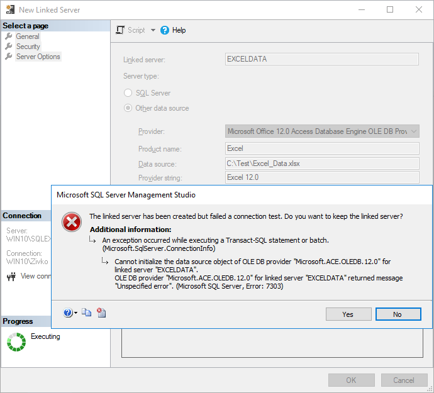The width and height of the screenshot is (434, 393).
Task: Click the Security page wrench icon
Action: (9, 47)
